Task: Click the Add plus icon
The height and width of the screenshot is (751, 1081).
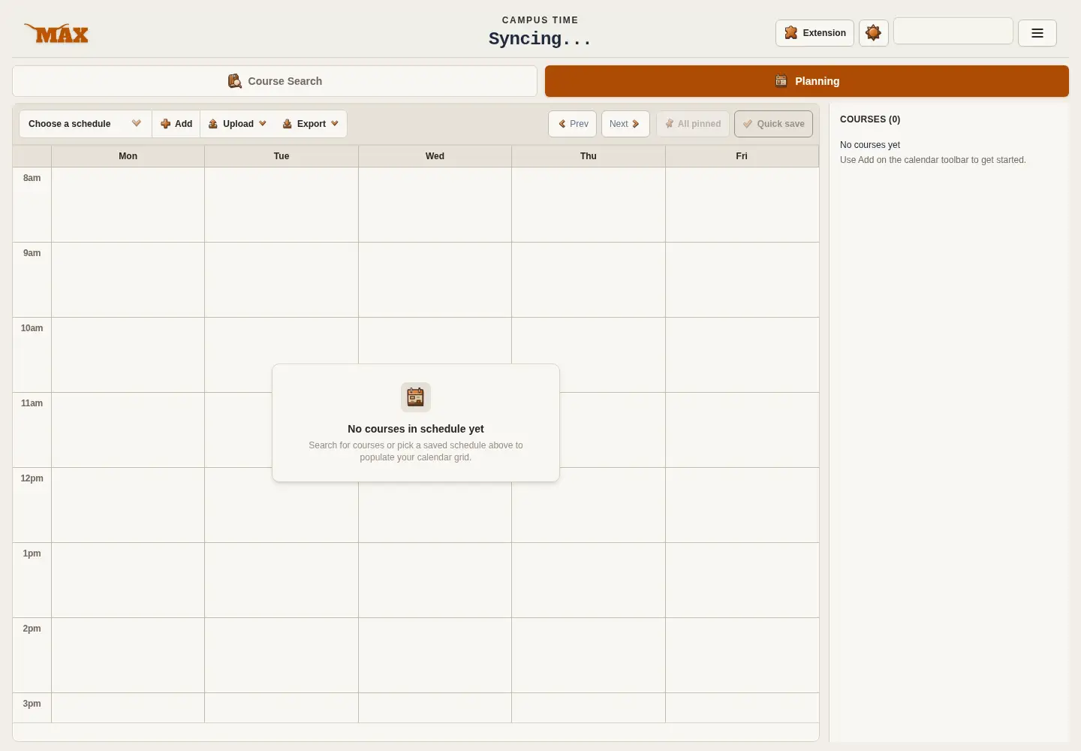Action: [x=166, y=124]
